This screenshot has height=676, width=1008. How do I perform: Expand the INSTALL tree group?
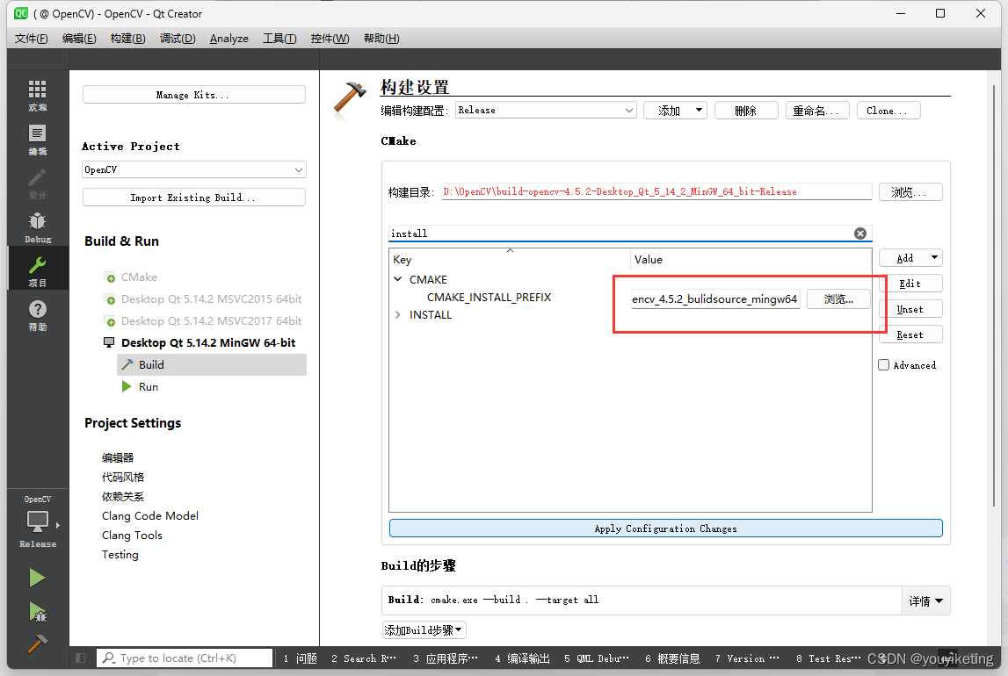398,314
